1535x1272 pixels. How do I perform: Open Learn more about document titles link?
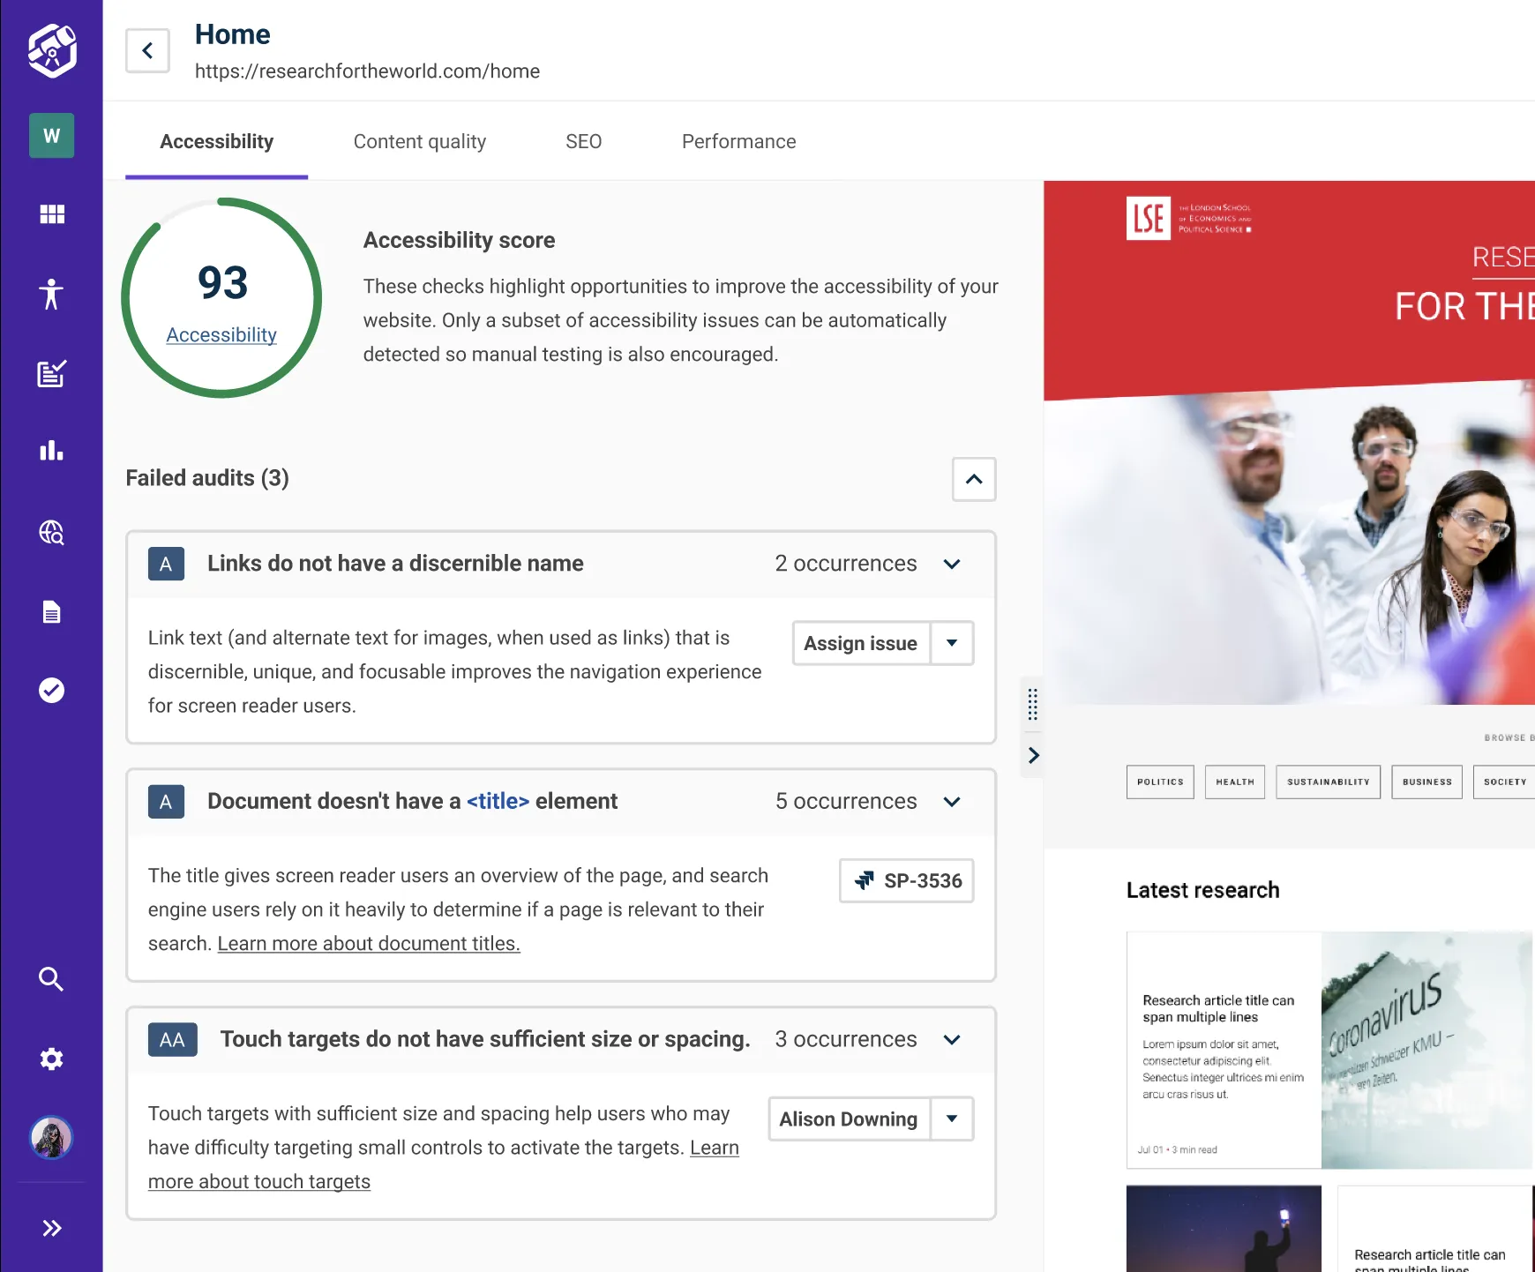point(369,944)
